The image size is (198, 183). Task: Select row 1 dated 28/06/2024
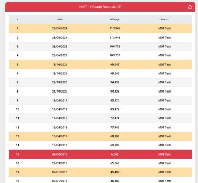(x=100, y=28)
